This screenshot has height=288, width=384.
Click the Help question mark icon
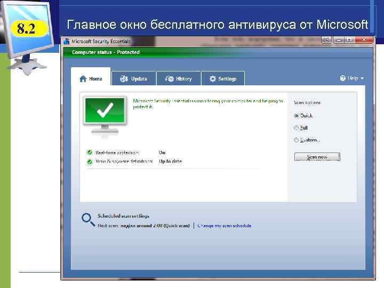click(x=342, y=78)
